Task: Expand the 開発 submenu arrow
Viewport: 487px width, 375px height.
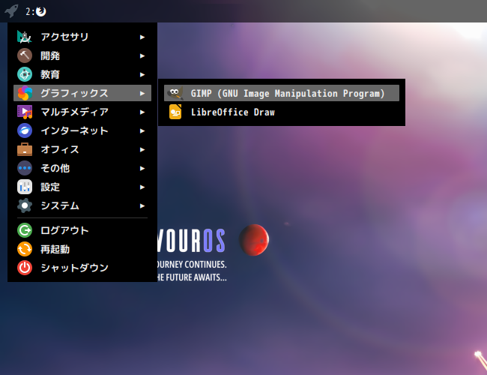Action: coord(142,55)
